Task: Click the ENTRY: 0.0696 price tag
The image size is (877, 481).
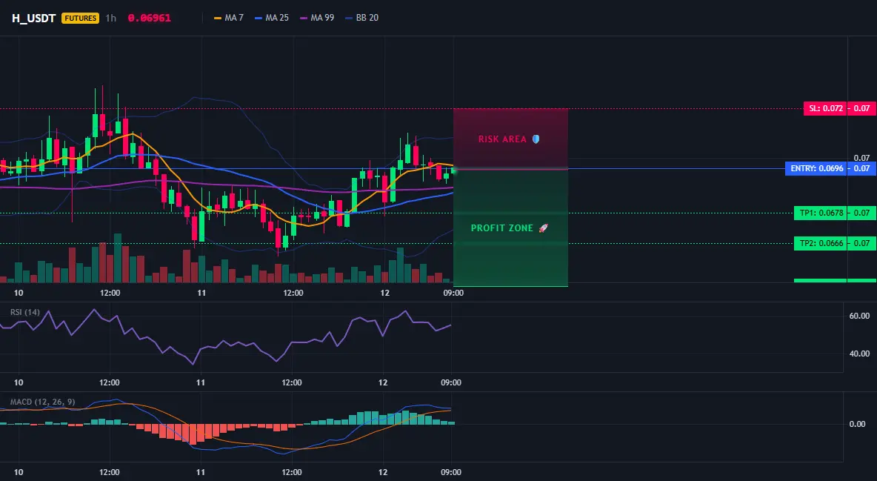Action: [816, 168]
